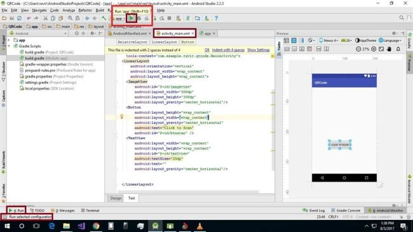Click the Redo arrow icon
Viewport: 413px width, 232px height.
pyautogui.click(x=36, y=18)
